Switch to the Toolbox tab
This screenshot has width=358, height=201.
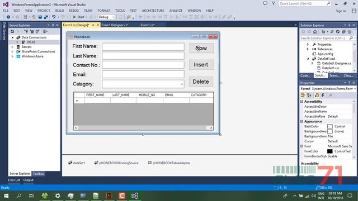39,174
